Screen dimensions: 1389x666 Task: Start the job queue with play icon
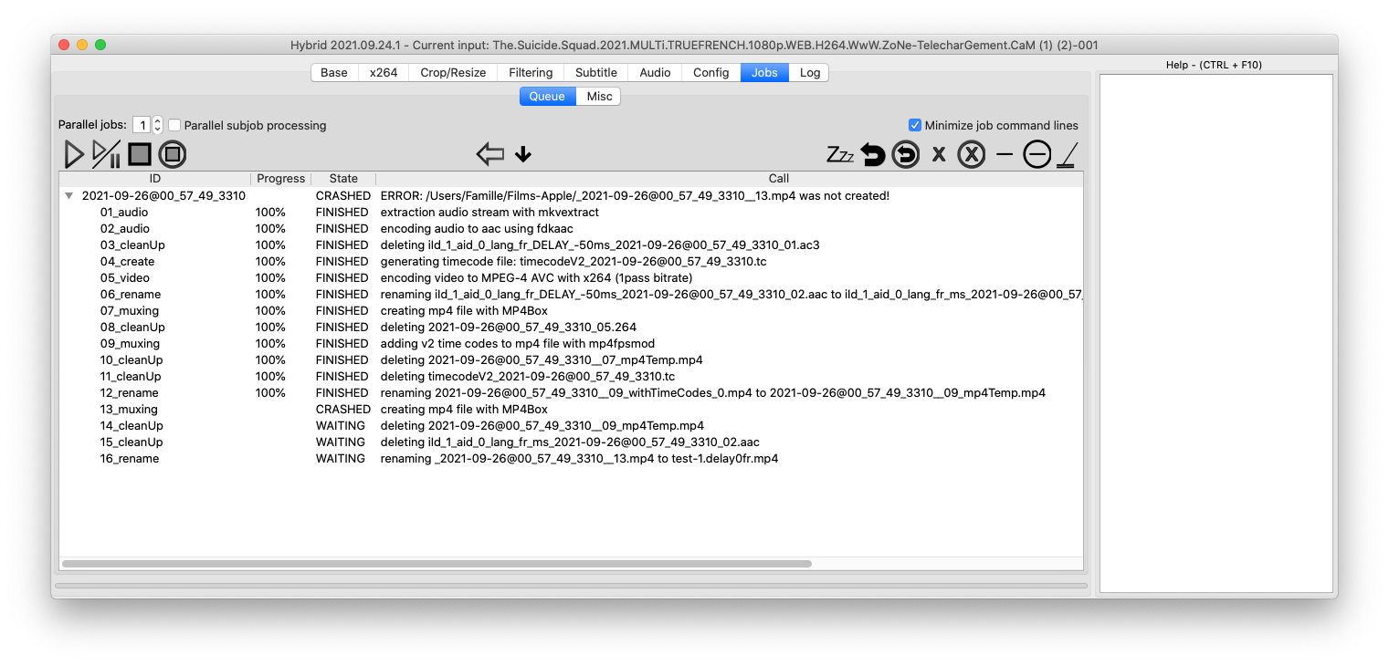click(74, 154)
